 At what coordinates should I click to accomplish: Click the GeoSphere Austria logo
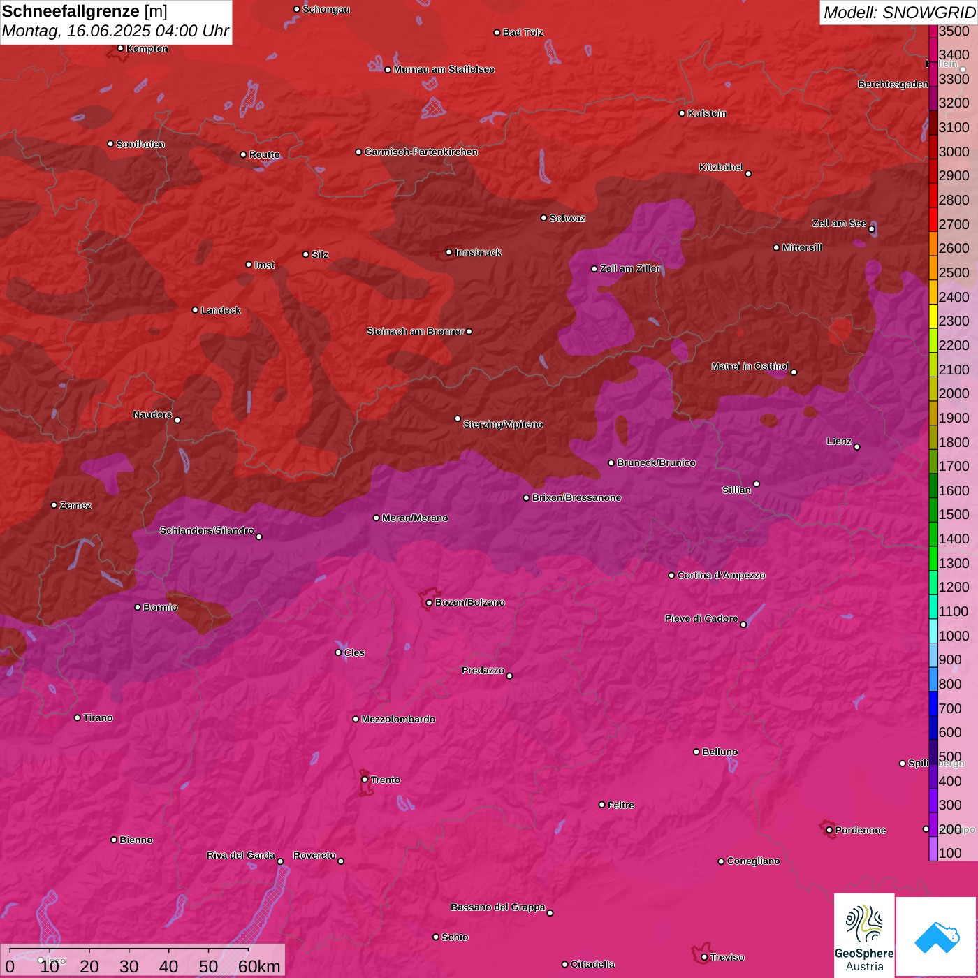click(x=864, y=935)
